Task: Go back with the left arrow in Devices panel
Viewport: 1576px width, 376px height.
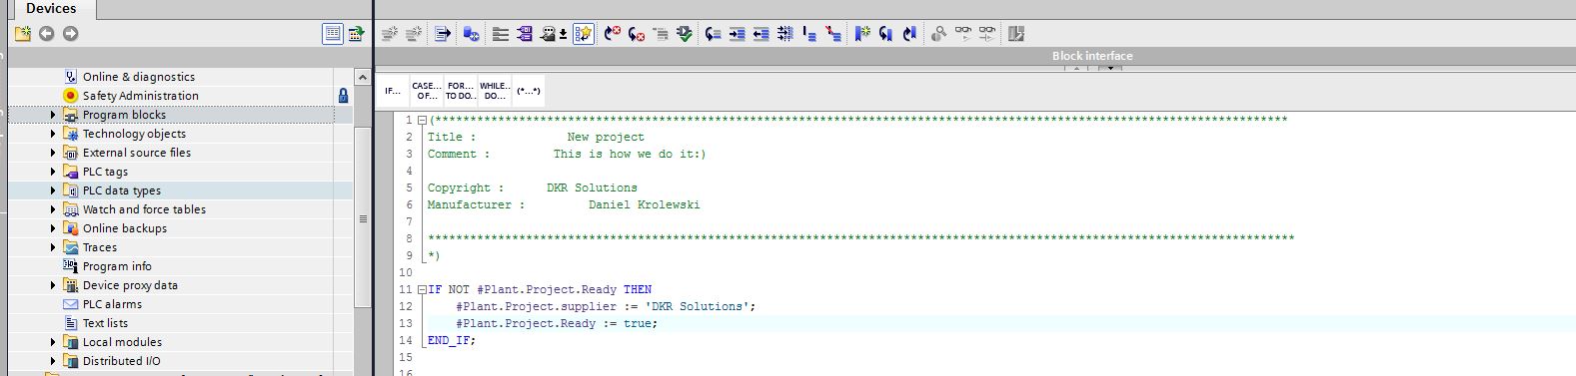Action: tap(47, 34)
